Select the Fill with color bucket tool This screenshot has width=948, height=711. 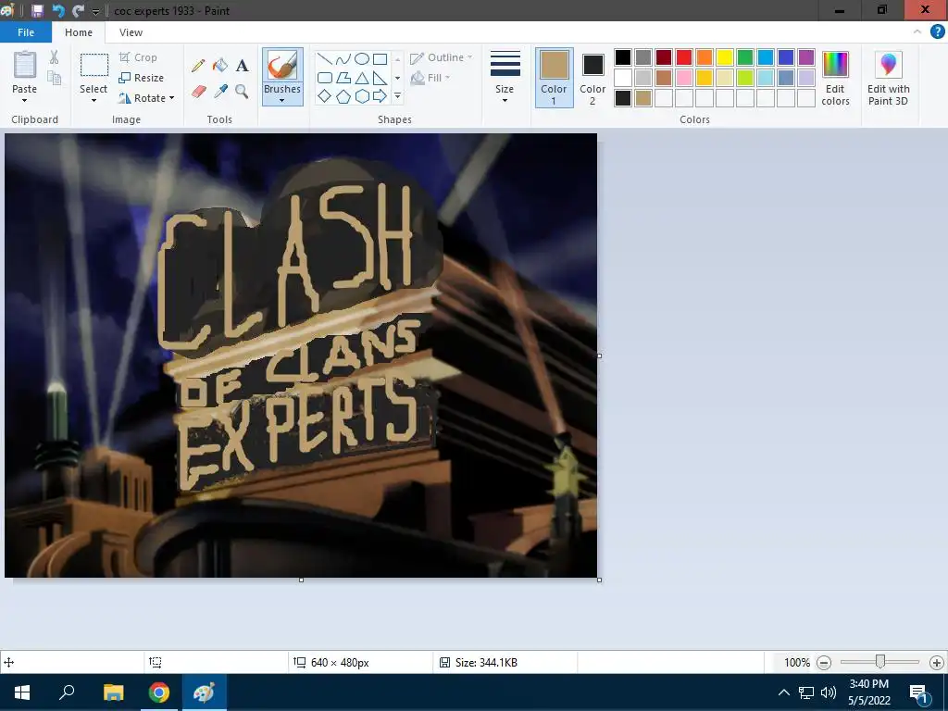(x=220, y=66)
